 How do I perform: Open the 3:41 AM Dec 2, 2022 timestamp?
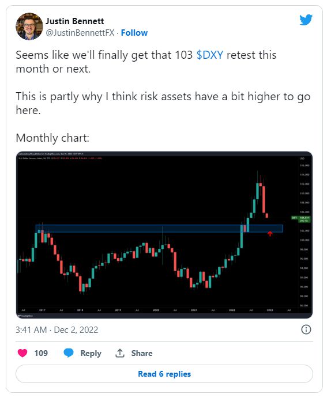(x=57, y=330)
